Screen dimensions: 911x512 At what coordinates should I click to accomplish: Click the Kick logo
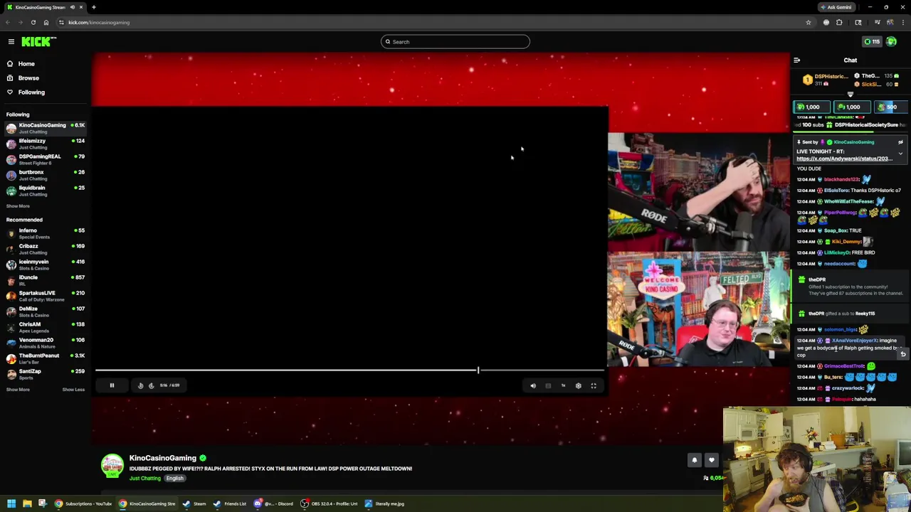coord(37,42)
